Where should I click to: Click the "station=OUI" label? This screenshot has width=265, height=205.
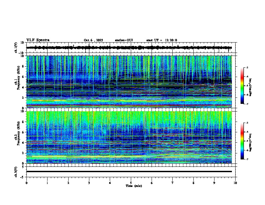[x=124, y=40]
